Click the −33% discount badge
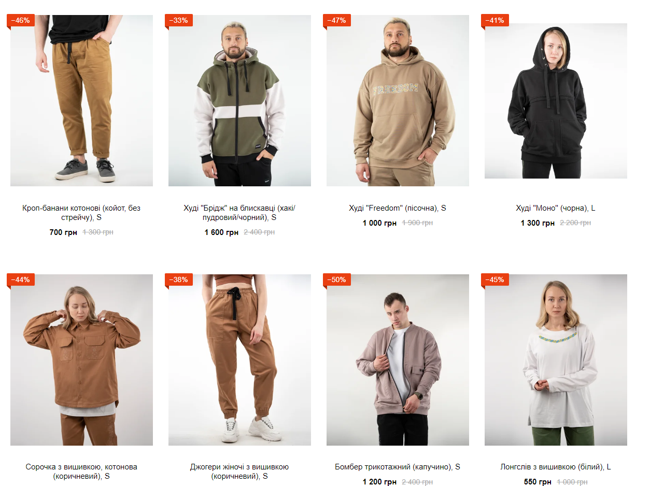664x486 pixels. tap(179, 20)
